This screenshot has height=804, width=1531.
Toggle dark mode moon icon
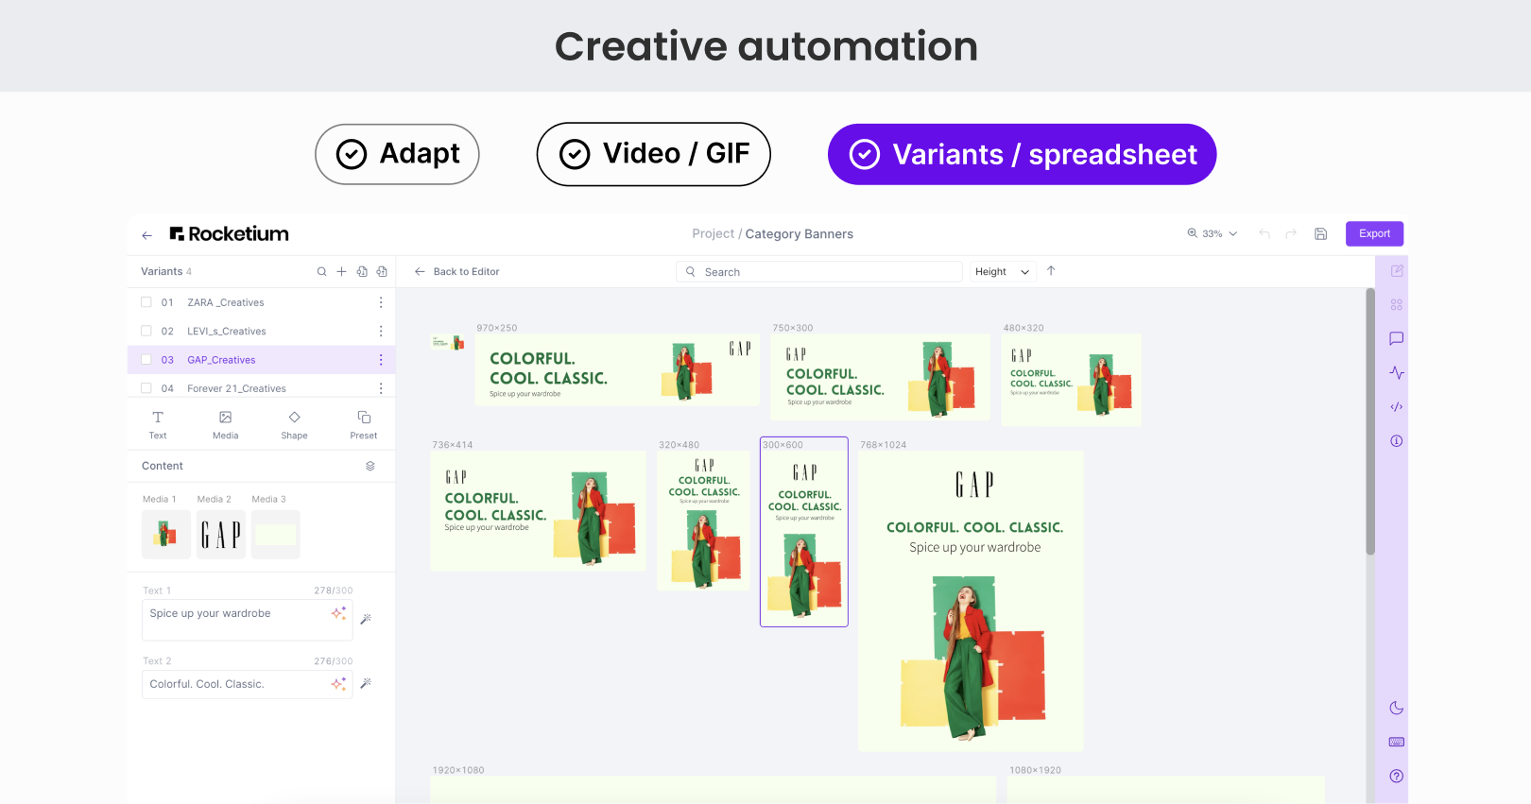click(x=1397, y=709)
